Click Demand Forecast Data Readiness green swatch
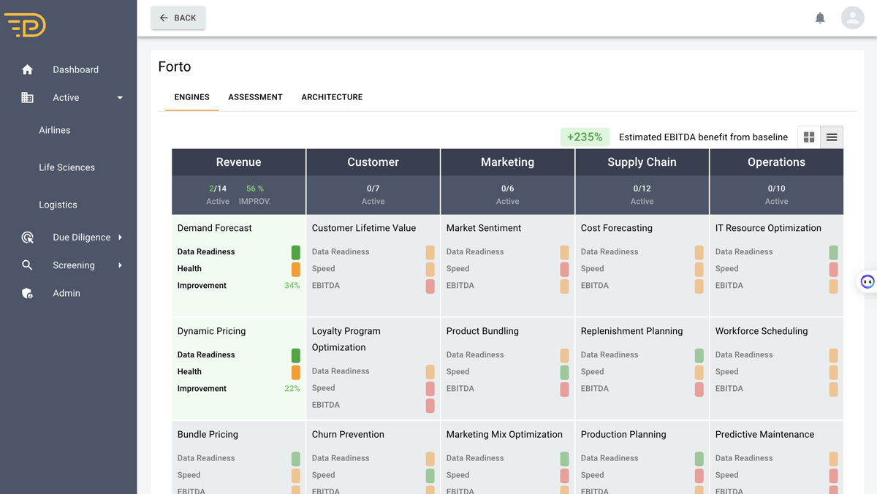Viewport: 877px width, 494px height. pyautogui.click(x=296, y=252)
